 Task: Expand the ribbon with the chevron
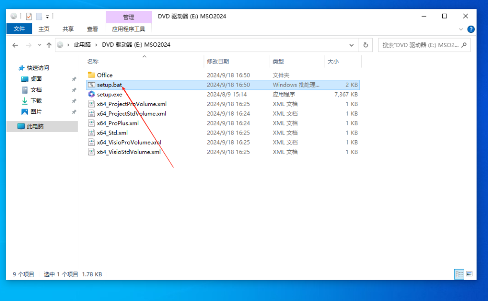[461, 29]
